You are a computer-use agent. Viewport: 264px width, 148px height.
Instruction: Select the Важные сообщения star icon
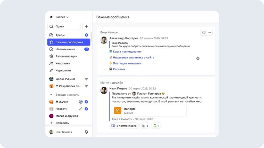point(52,42)
